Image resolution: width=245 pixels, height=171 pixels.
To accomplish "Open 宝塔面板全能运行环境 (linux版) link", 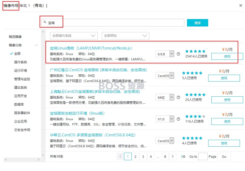I will tap(77, 113).
